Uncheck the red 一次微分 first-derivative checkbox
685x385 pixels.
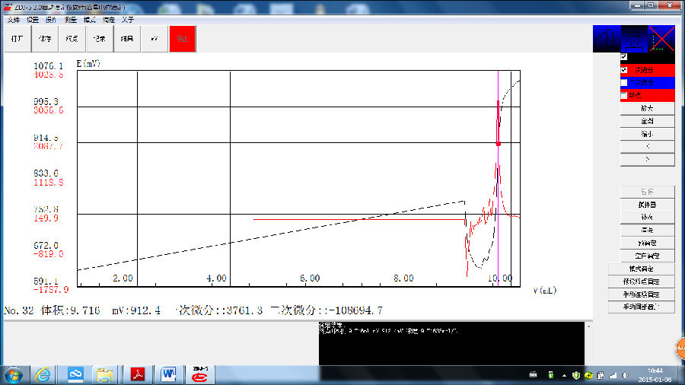pos(624,69)
